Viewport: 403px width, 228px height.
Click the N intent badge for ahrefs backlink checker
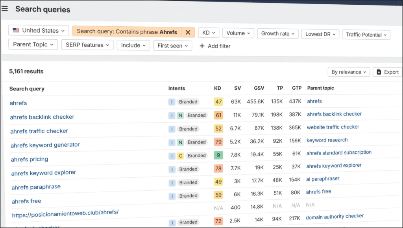180,116
